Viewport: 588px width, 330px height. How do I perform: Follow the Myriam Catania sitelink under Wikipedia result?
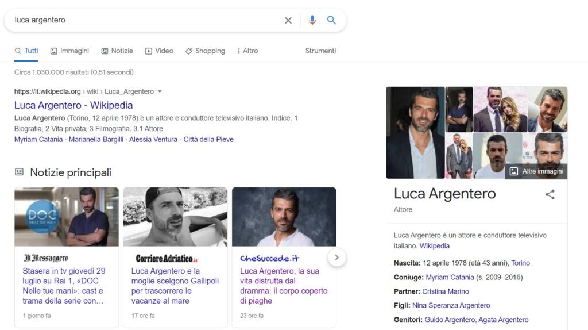38,139
